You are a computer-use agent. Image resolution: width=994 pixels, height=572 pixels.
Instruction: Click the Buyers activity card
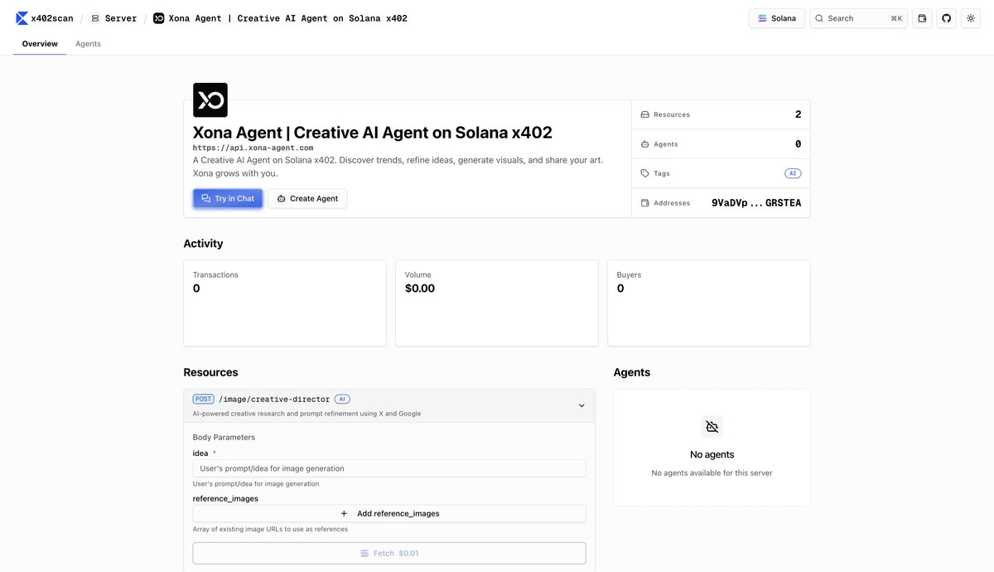(x=709, y=303)
